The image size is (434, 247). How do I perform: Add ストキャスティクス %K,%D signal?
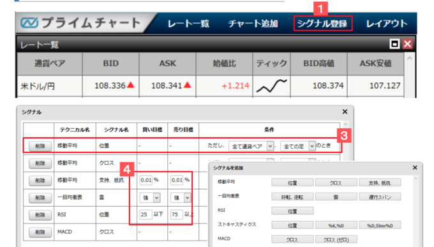(x=336, y=225)
